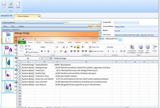Click the Fill Color bucket icon

61,51
